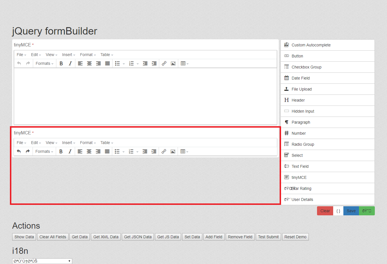Image resolution: width=387 pixels, height=264 pixels.
Task: Apply italic formatting in the second editor
Action: click(x=70, y=151)
